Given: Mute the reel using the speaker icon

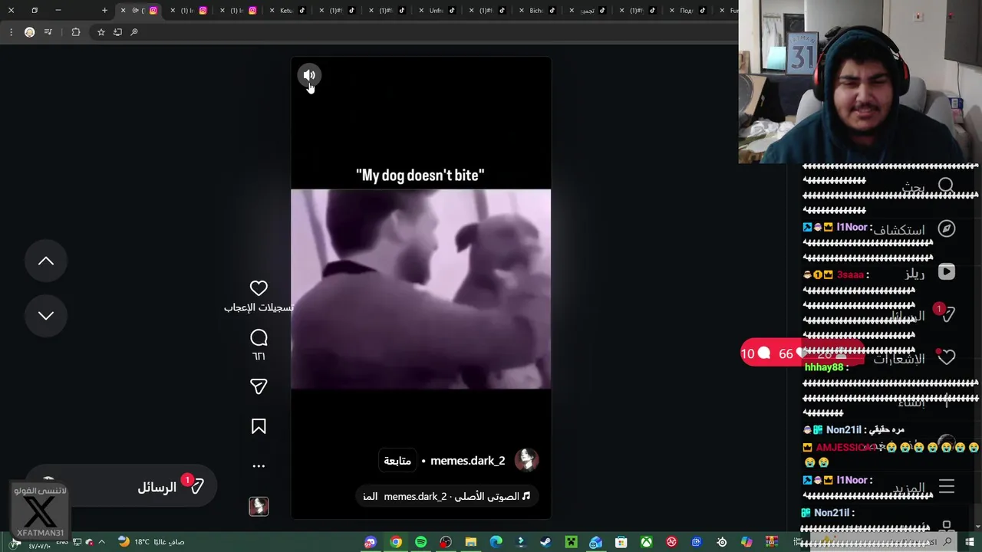Looking at the screenshot, I should pyautogui.click(x=309, y=75).
